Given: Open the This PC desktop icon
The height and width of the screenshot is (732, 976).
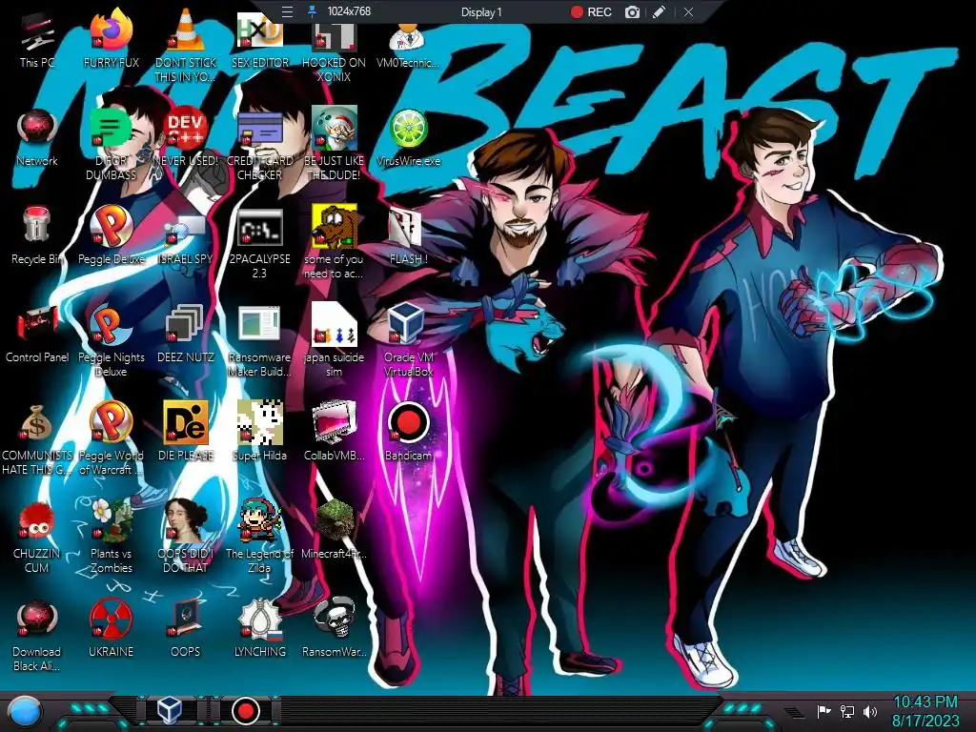Looking at the screenshot, I should click(37, 40).
